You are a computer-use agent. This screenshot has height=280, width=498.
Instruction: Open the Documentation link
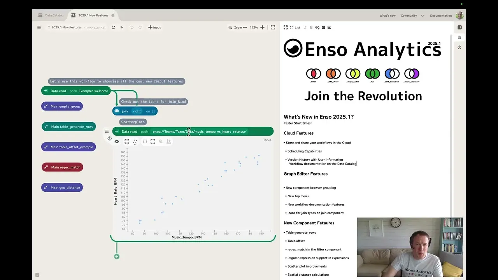441,16
